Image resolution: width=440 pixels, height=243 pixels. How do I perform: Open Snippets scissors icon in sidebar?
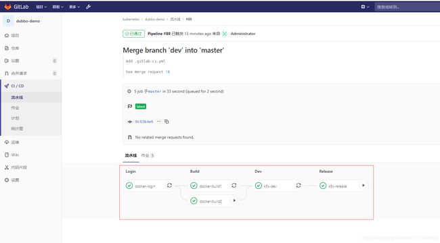(7, 167)
